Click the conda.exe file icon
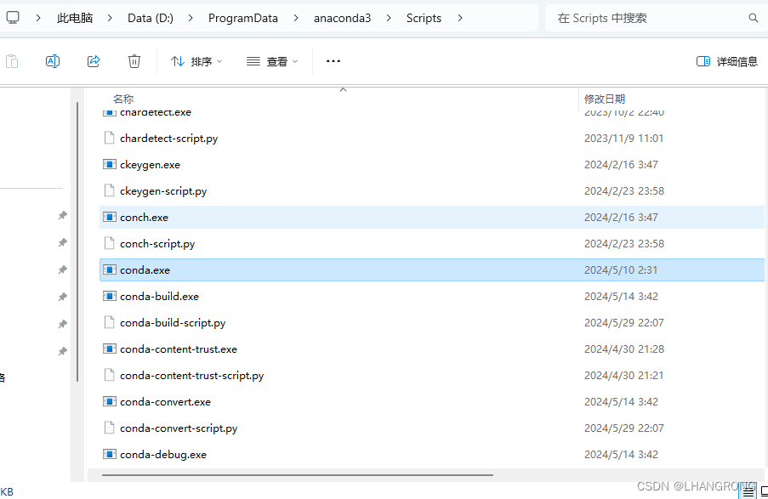Viewport: 768px width, 499px height. [x=109, y=269]
